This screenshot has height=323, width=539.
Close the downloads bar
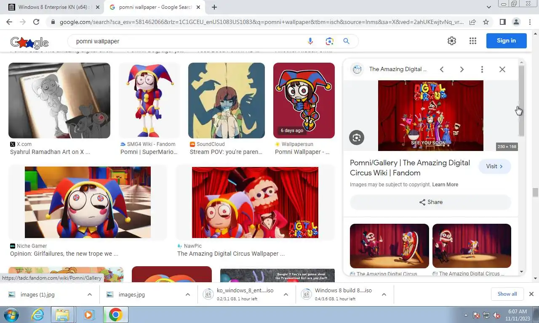point(531,294)
